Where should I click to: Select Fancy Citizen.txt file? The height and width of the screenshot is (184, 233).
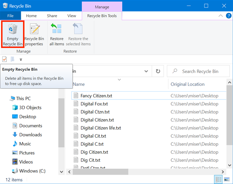149,96
